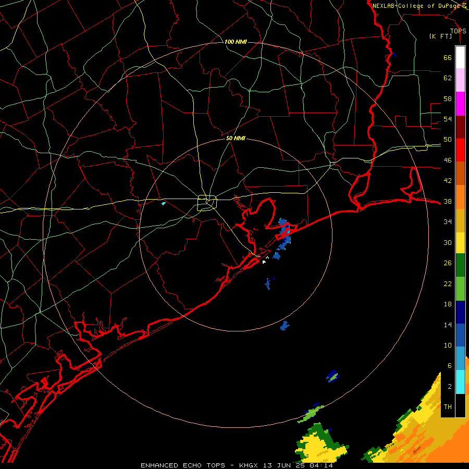The width and height of the screenshot is (469, 469).
Task: Click the small cyan echo west of Houston
Action: (x=163, y=203)
